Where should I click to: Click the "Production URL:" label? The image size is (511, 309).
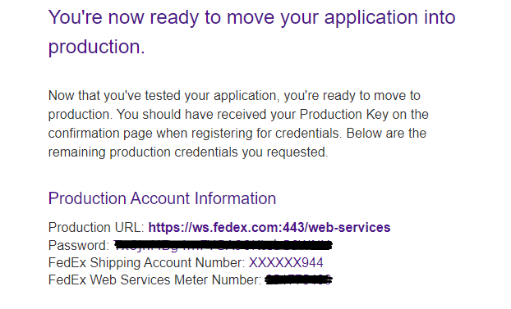(96, 227)
